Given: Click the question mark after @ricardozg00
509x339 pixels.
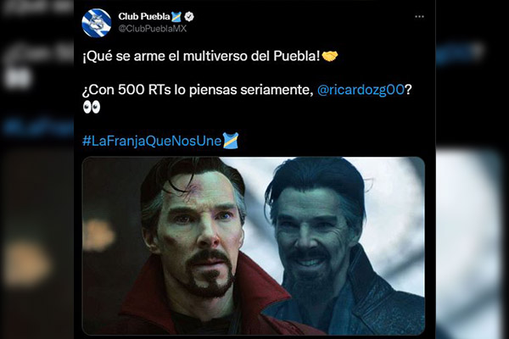Looking at the screenshot, I should coord(409,90).
